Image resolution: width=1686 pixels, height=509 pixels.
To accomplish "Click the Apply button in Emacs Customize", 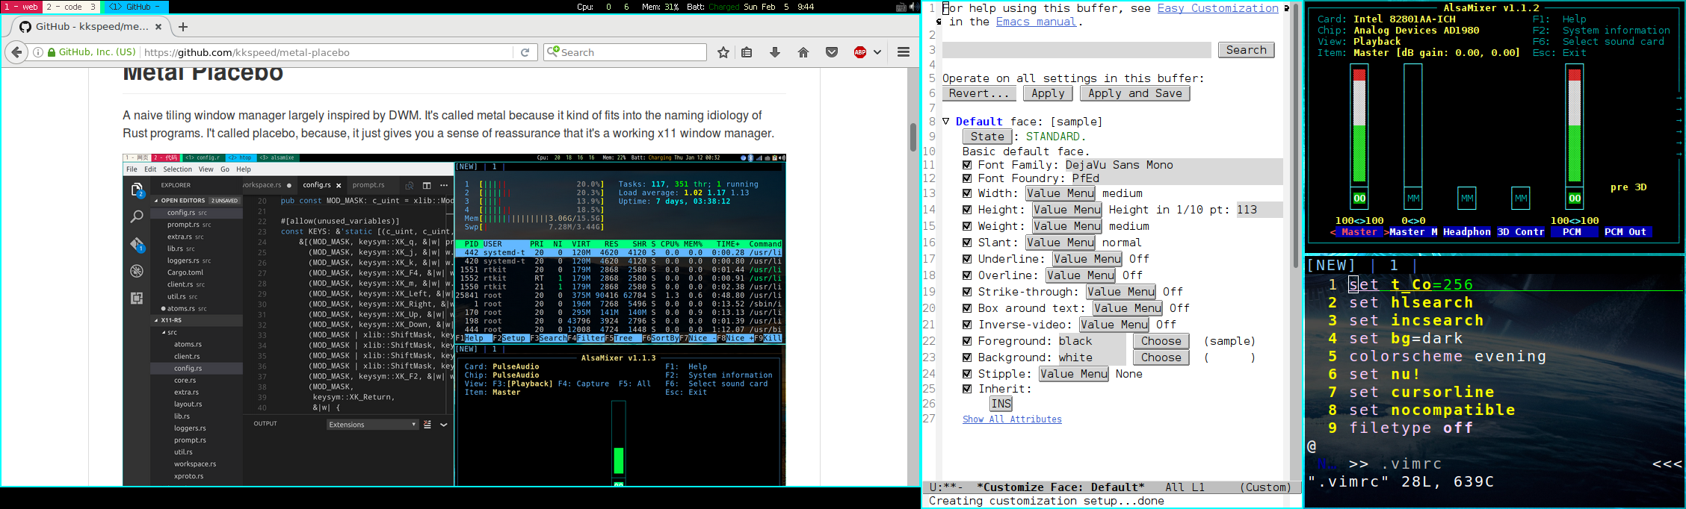I will [x=1048, y=93].
